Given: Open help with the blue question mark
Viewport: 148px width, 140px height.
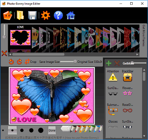Looking at the screenshot, I should 58,15.
